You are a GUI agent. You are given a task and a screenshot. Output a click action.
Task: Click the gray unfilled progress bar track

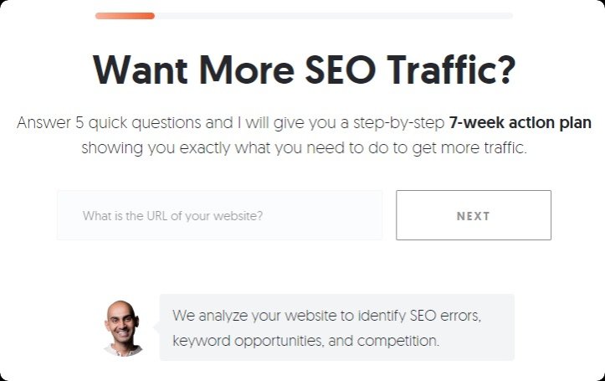(334, 16)
